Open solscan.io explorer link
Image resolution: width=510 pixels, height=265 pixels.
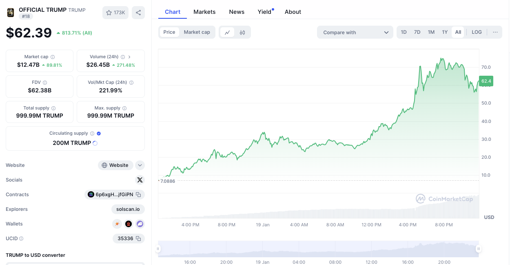click(x=128, y=209)
